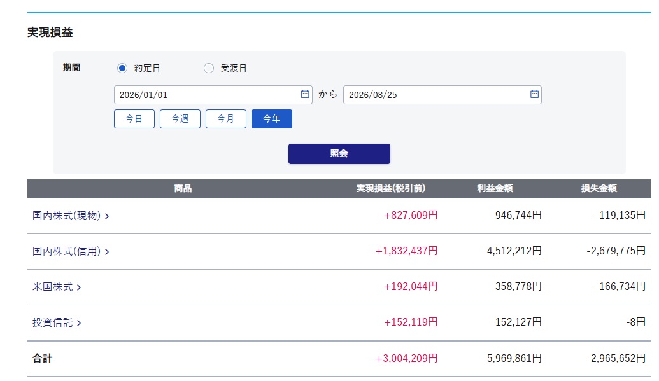The image size is (659, 381).
Task: Open 投資信託 details link
Action: coord(57,323)
